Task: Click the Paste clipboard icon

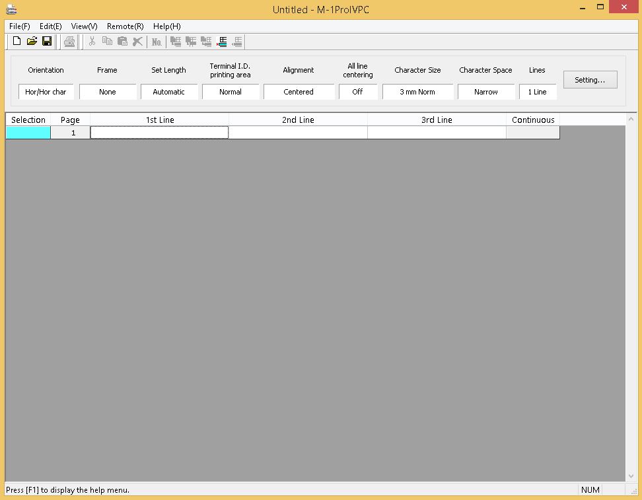Action: tap(122, 42)
